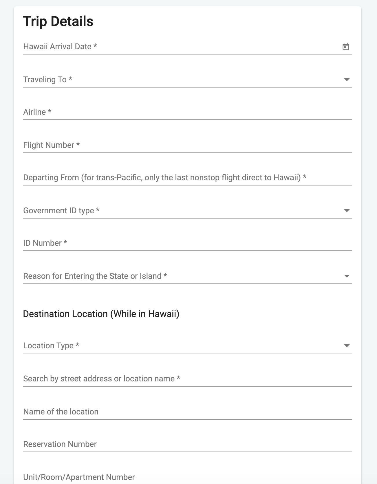Click the Name of the location field
Image resolution: width=377 pixels, height=484 pixels.
click(x=187, y=412)
